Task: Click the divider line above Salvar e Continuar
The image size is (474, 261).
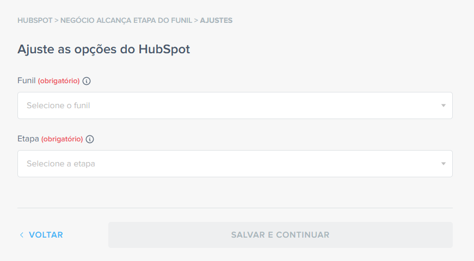Action: (x=235, y=208)
